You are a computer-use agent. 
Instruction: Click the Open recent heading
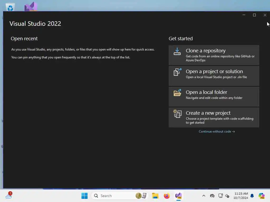tap(24, 38)
